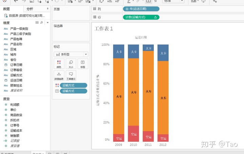The width and height of the screenshot is (244, 154).
Task: Select the 运送日期 date dimension
Action: (16, 80)
